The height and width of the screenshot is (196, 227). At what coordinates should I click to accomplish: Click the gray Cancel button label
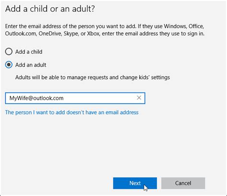pos(183,183)
